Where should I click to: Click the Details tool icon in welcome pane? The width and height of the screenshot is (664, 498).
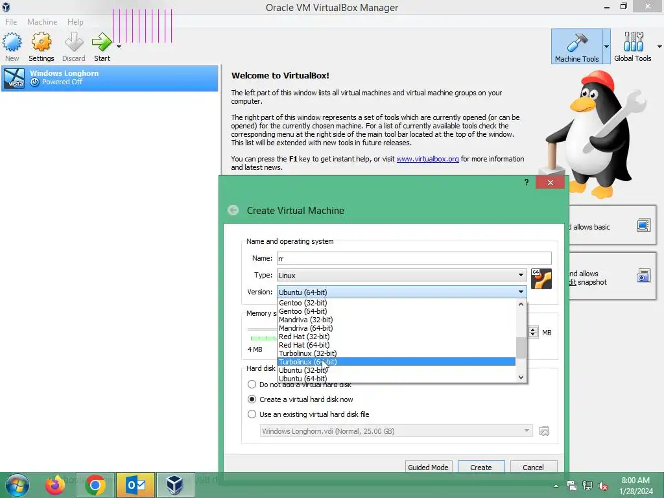coord(643,225)
